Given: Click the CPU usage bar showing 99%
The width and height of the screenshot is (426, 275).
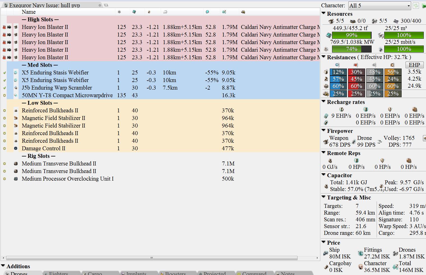Looking at the screenshot, I should (352, 35).
